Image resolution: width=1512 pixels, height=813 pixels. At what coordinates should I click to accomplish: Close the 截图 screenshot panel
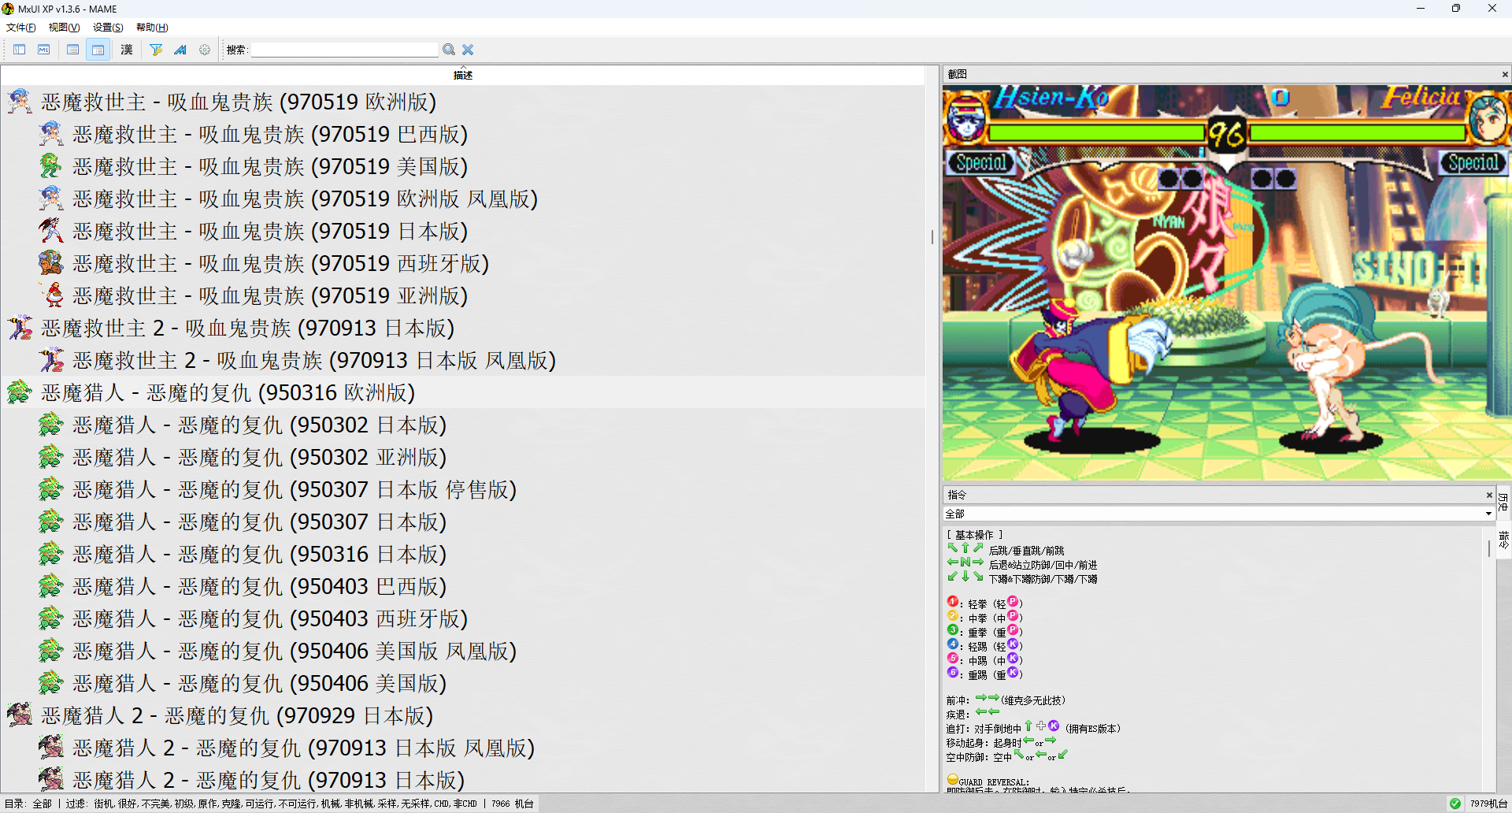(x=1505, y=74)
